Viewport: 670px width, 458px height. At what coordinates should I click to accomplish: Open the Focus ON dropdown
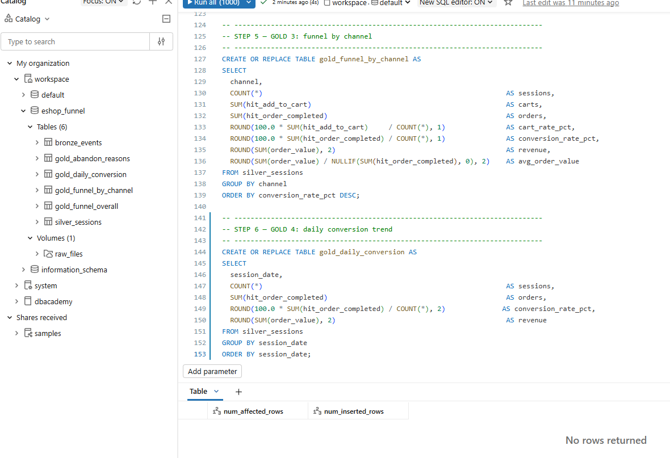coord(103,2)
